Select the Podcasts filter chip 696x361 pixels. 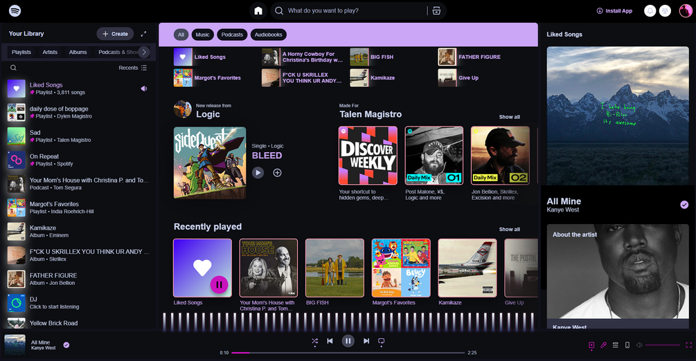[232, 35]
